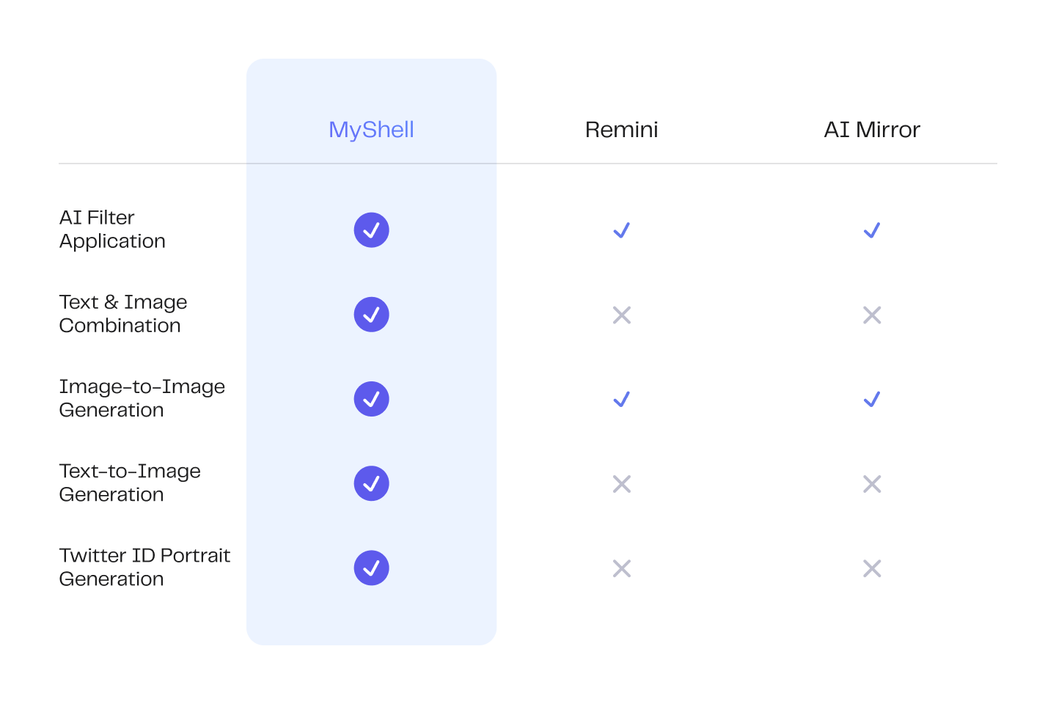The width and height of the screenshot is (1056, 704).
Task: Click Remini's Text-to-Image Generation cross
Action: 621,484
